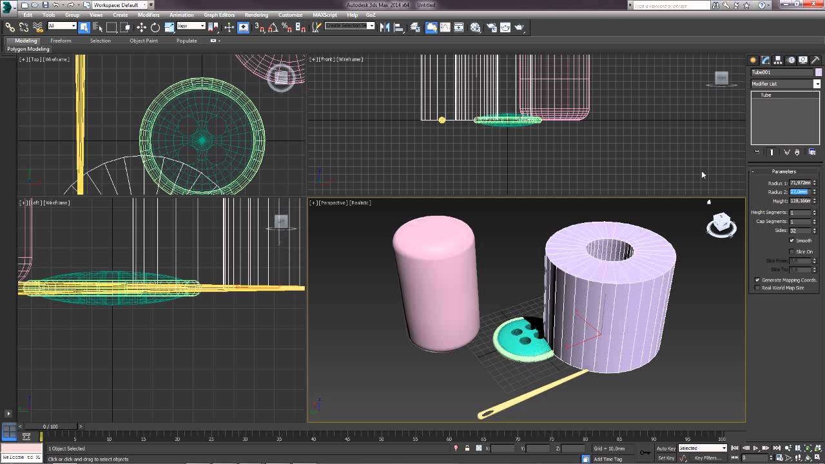Toggle Set Key mode

(x=666, y=458)
